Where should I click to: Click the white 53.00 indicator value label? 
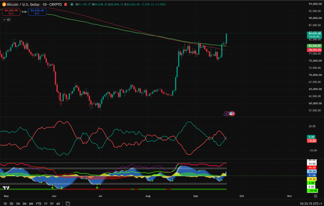(x=312, y=164)
